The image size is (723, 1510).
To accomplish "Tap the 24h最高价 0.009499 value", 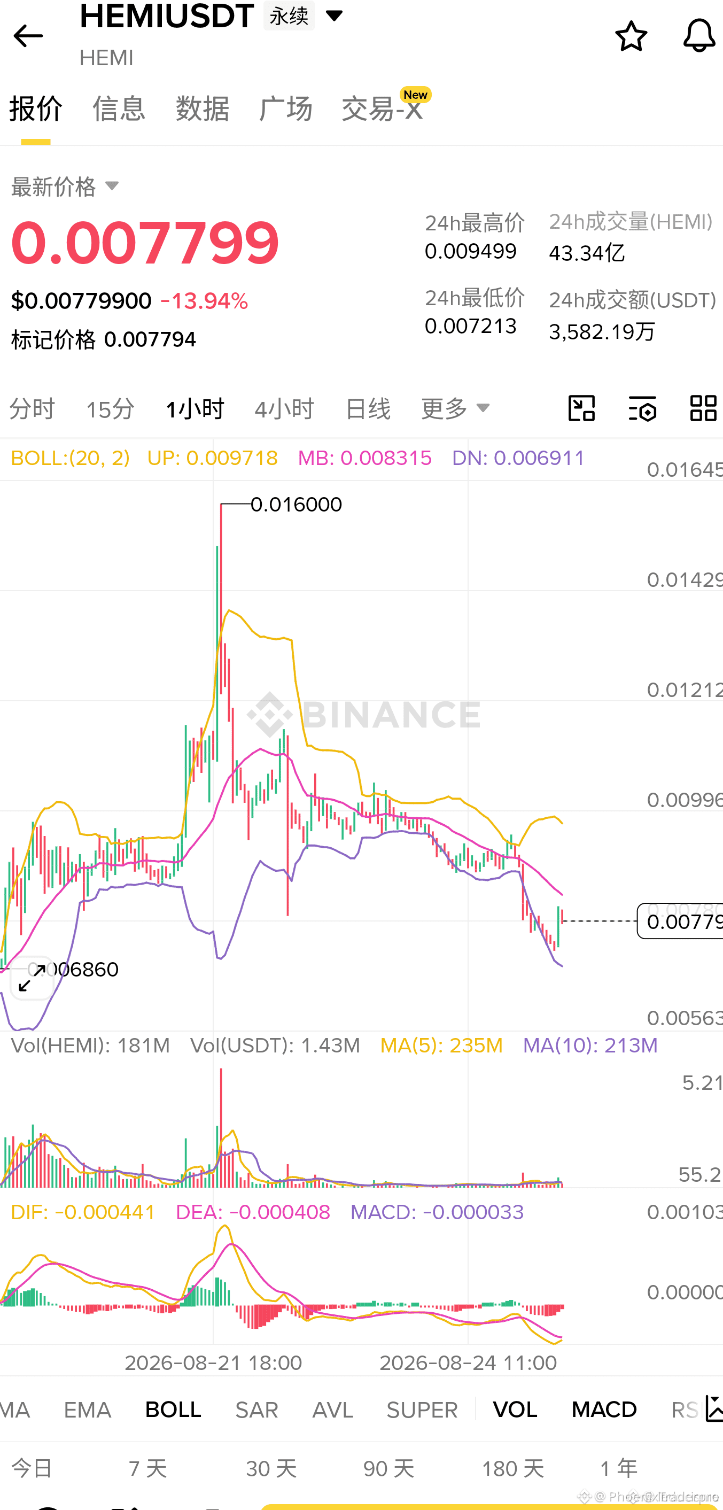I will [x=470, y=251].
